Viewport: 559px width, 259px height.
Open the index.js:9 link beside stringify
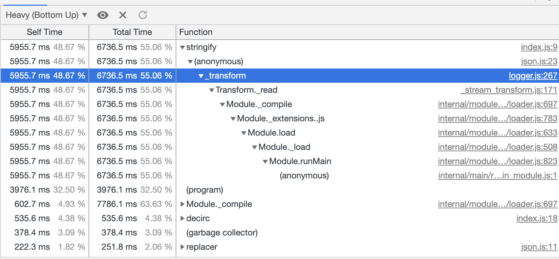539,47
